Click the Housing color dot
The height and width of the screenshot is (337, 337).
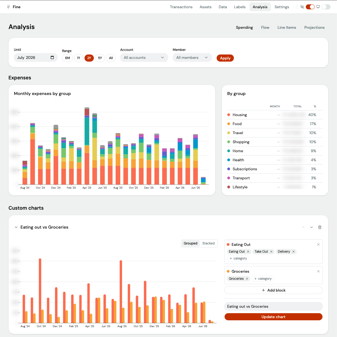[229, 115]
